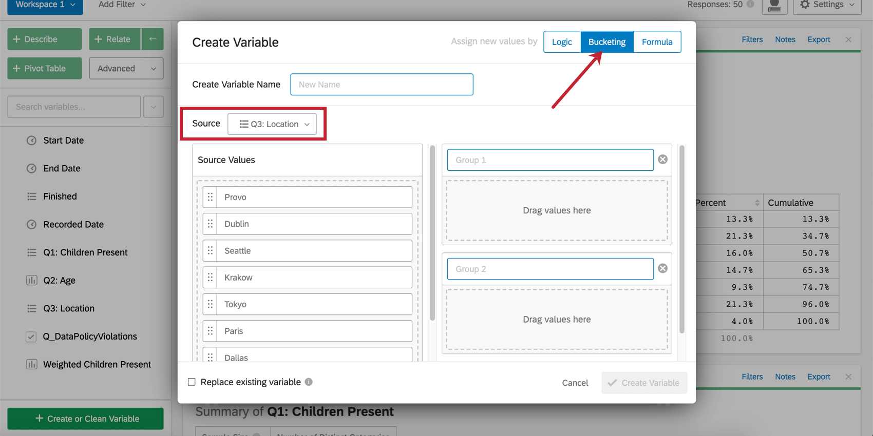This screenshot has width=873, height=436.
Task: Open the Workspace 1 dropdown
Action: click(x=45, y=5)
